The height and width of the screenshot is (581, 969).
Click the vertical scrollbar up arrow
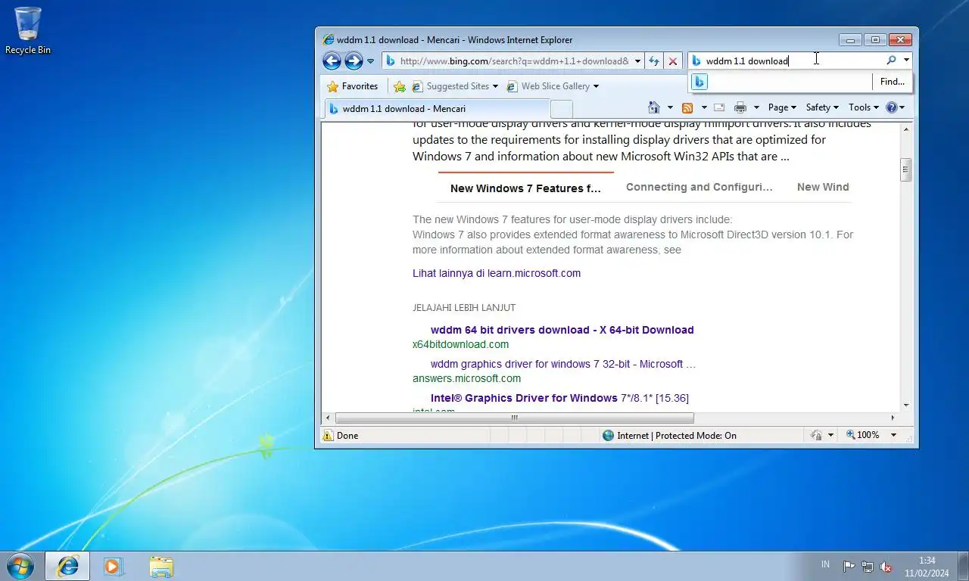click(905, 129)
